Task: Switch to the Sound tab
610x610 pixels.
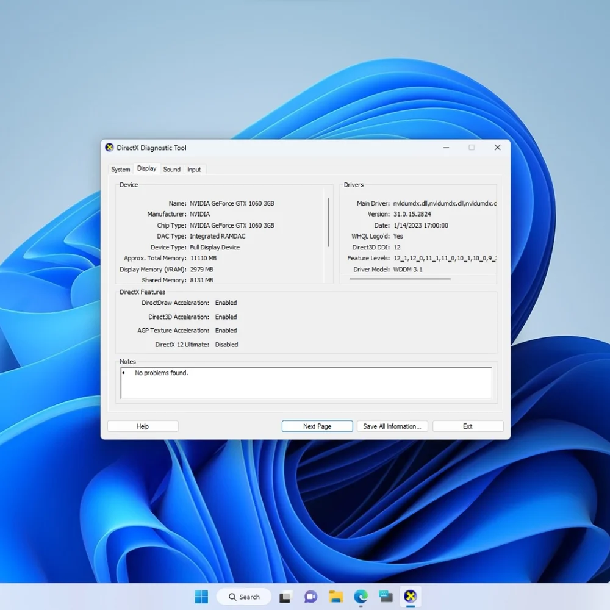Action: pyautogui.click(x=171, y=169)
